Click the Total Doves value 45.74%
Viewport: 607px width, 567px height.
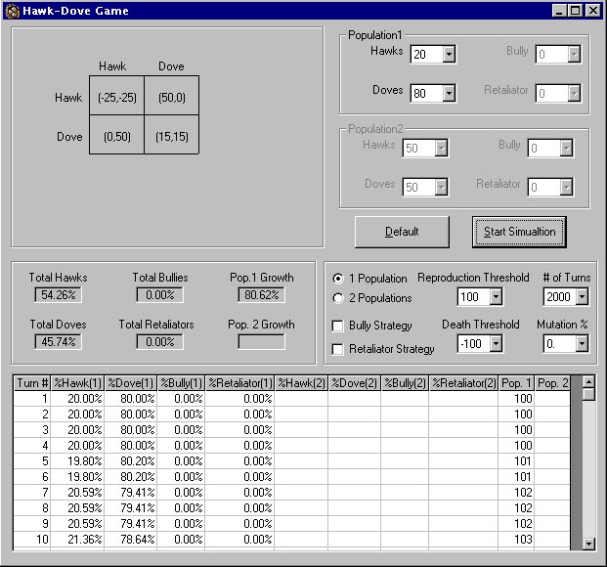click(x=58, y=341)
